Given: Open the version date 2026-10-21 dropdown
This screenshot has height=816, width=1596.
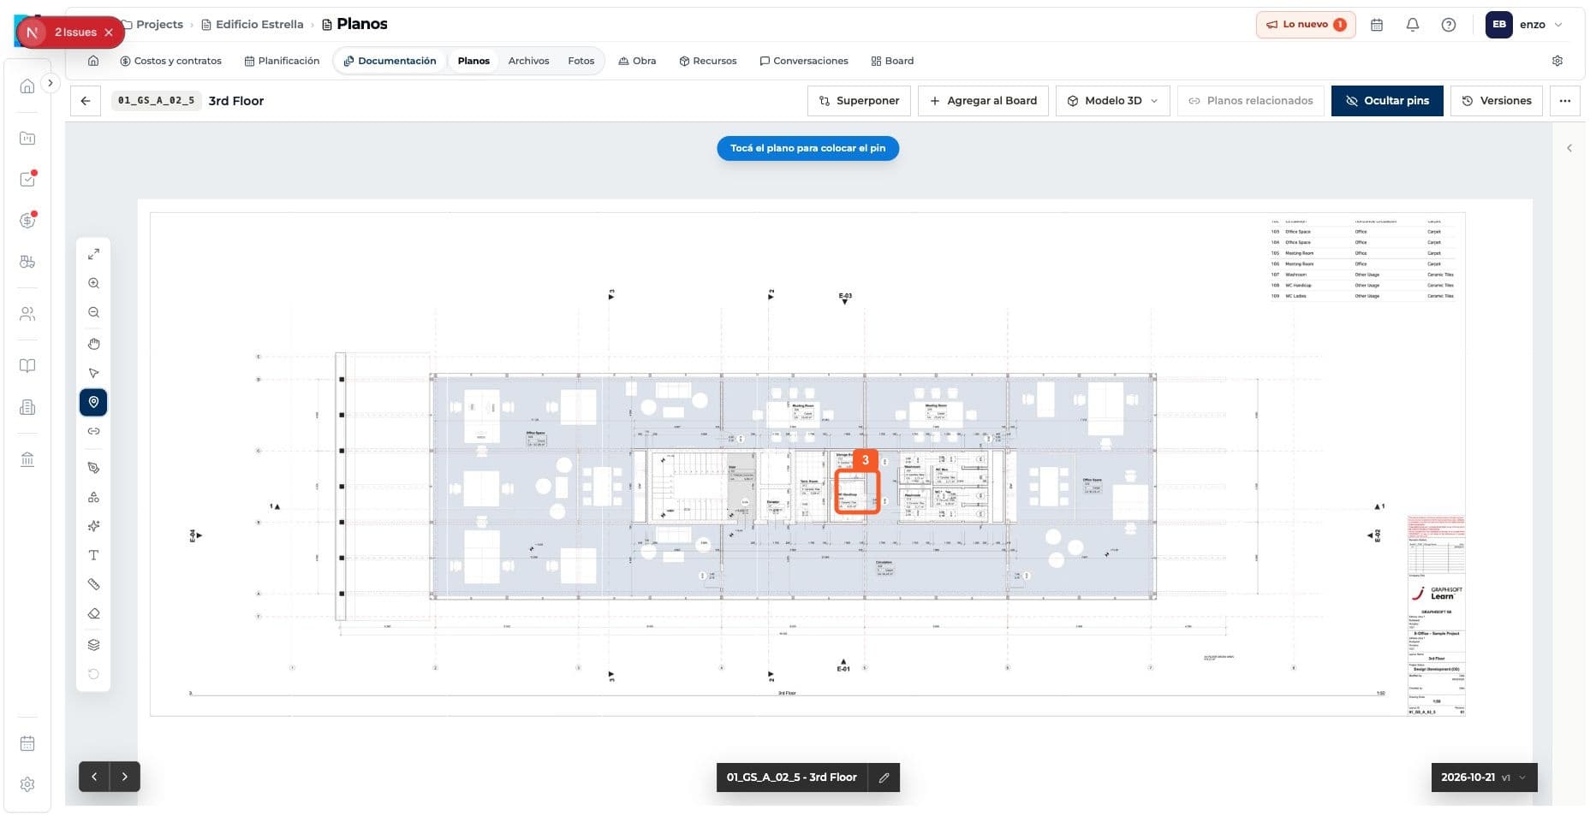Looking at the screenshot, I should point(1484,778).
